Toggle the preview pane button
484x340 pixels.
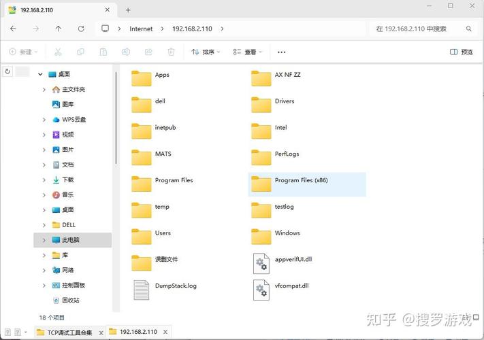tap(461, 52)
